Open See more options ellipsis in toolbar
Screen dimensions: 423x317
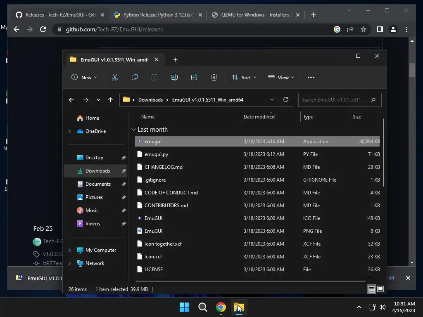point(311,77)
